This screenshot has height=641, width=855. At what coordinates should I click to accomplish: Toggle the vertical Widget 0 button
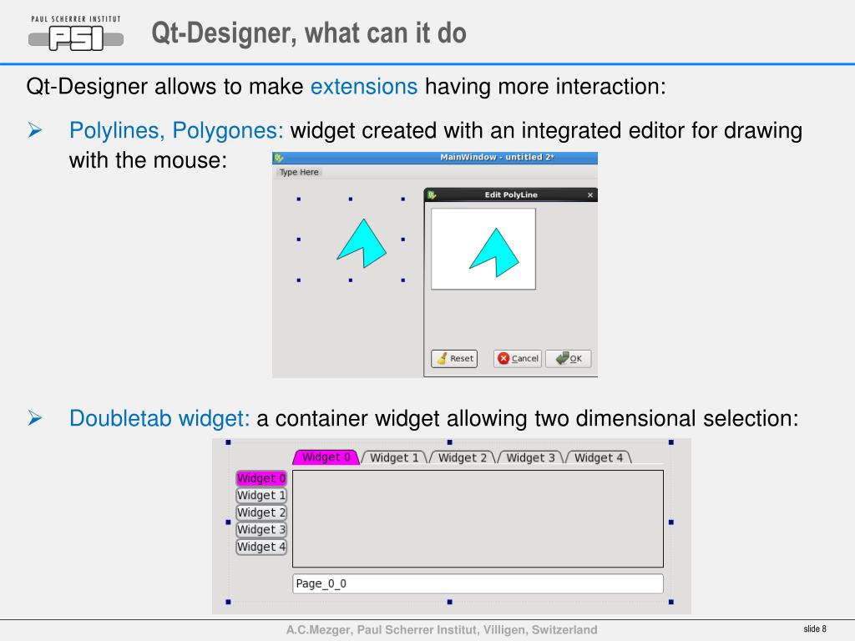pos(261,478)
